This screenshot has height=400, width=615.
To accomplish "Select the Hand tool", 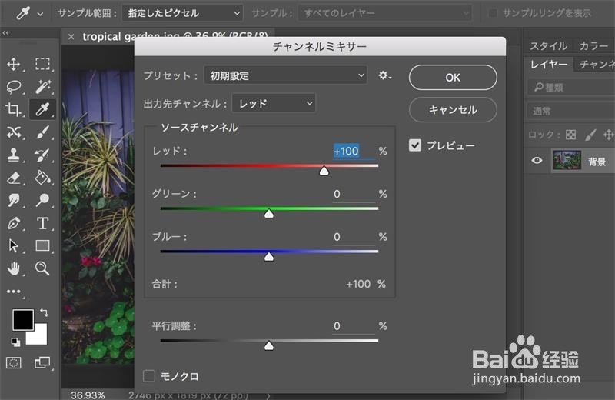I will [x=14, y=269].
